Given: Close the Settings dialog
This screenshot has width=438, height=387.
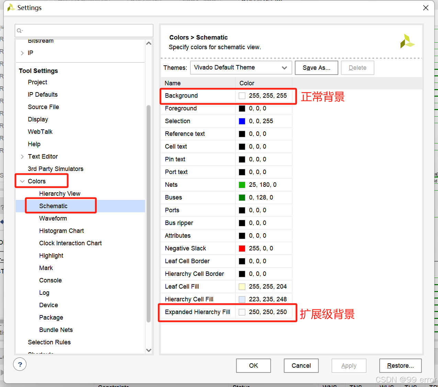Looking at the screenshot, I should click(426, 8).
